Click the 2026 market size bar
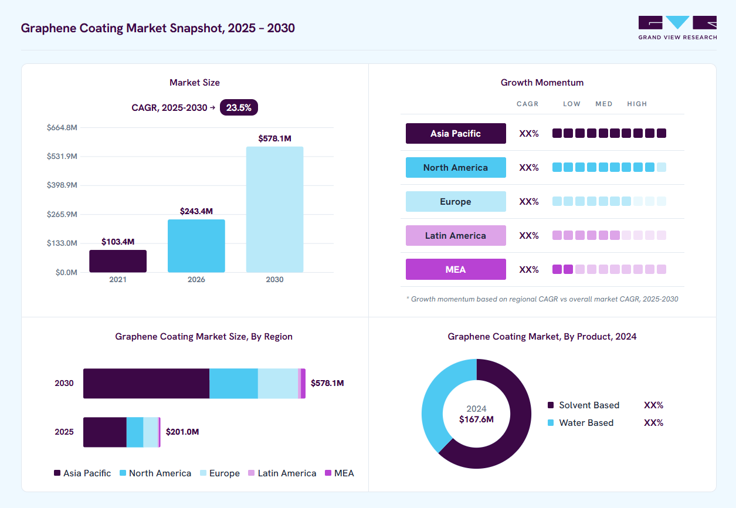The height and width of the screenshot is (508, 736). coord(196,246)
